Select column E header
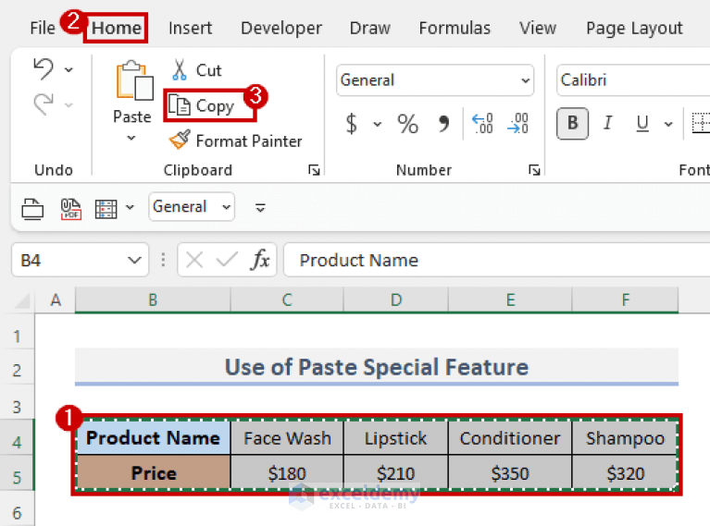This screenshot has height=526, width=710. click(x=510, y=300)
